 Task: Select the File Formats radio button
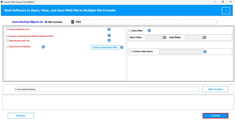(46, 22)
